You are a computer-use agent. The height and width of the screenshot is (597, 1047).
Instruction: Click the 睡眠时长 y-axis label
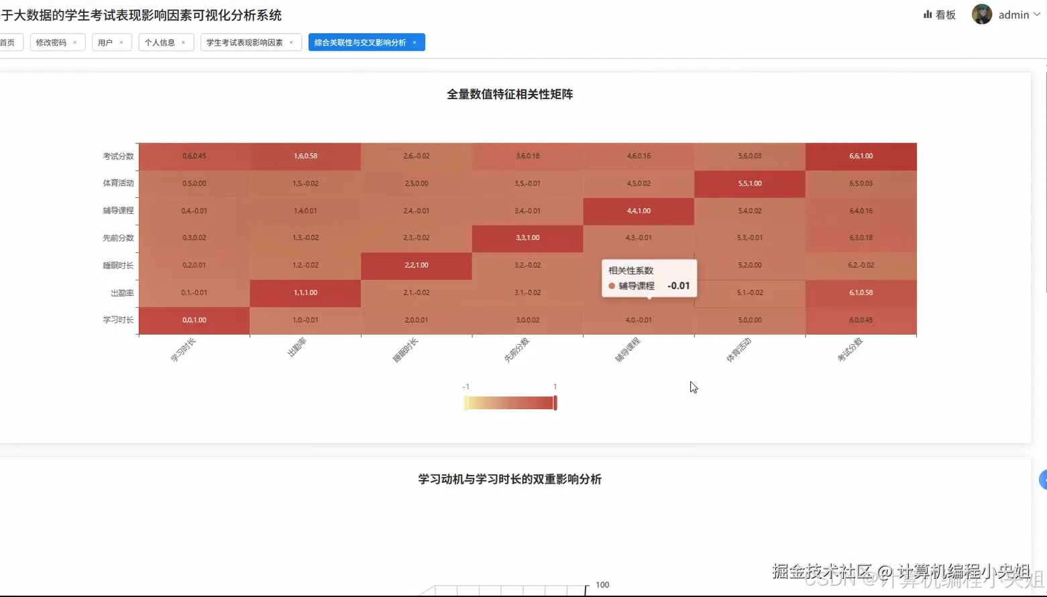118,266
